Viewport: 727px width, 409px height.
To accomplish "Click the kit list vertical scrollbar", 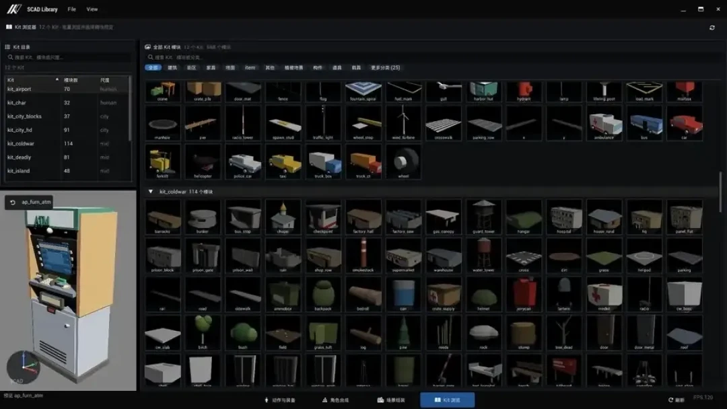I will (130, 109).
